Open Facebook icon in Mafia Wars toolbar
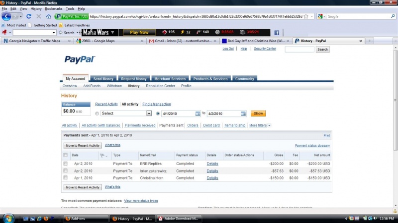 click(277, 33)
